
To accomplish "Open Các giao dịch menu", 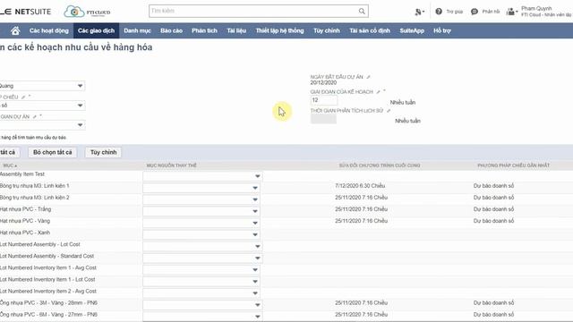I will 96,30.
